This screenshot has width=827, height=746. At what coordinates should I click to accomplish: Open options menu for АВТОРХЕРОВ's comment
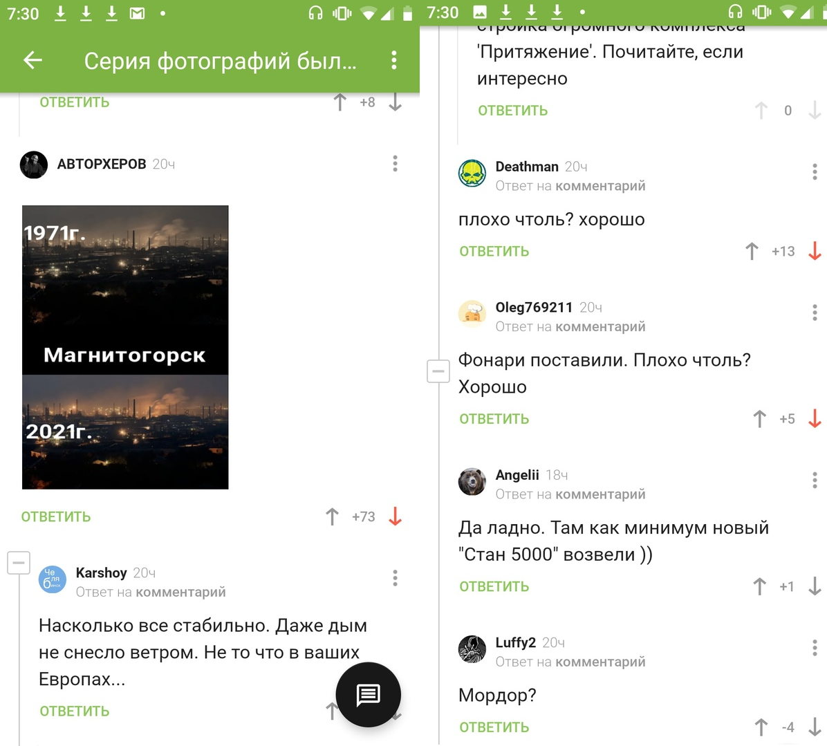click(395, 163)
